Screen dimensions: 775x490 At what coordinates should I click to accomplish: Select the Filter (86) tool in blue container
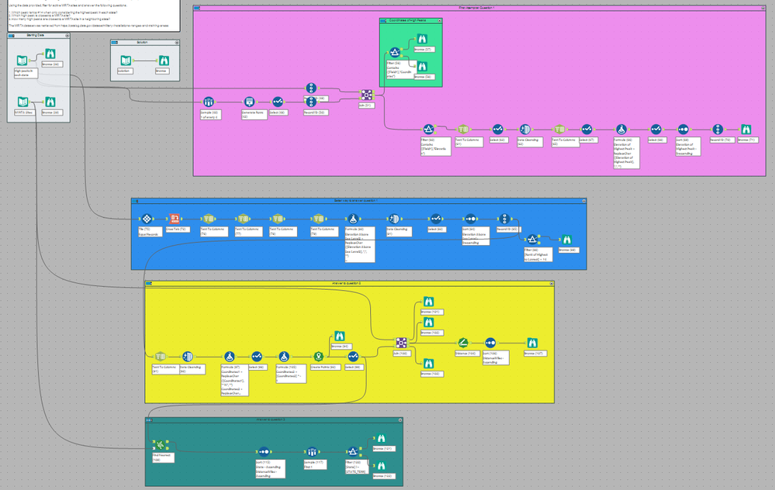coord(532,240)
